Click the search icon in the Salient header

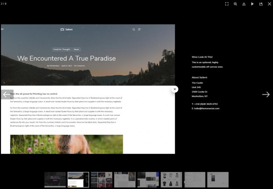coord(134,29)
